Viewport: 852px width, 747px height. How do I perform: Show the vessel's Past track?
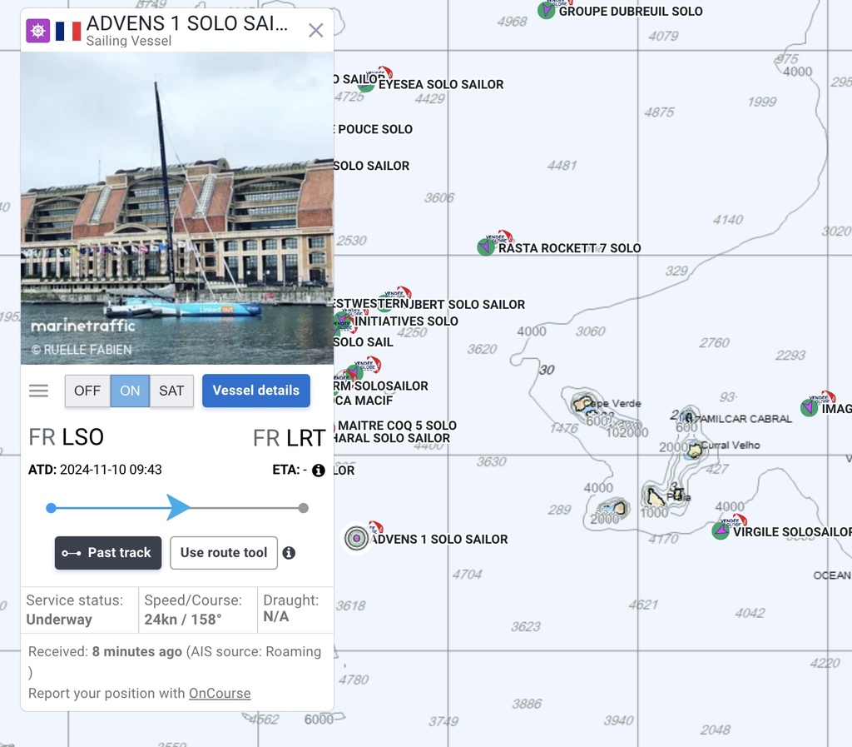pos(108,553)
